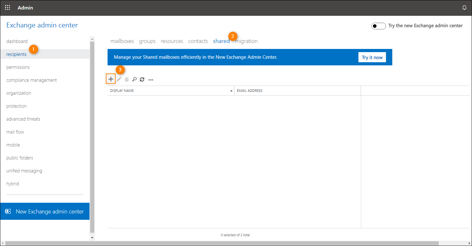Open mail flow in the left navigation
This screenshot has height=246, width=472.
[15, 132]
